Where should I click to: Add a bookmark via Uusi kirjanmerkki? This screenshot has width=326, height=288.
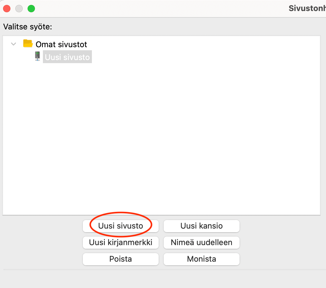(x=121, y=242)
